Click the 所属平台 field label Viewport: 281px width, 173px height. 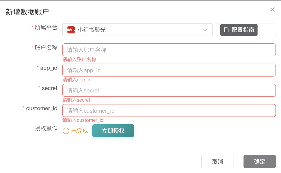pyautogui.click(x=46, y=27)
